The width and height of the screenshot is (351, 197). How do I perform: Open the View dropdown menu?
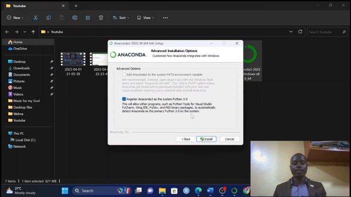(x=145, y=18)
